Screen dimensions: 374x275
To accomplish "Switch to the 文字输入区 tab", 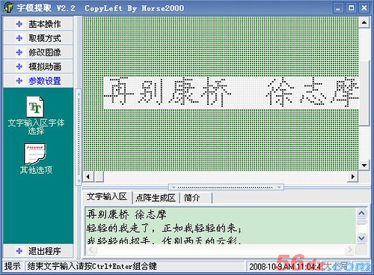I will tap(107, 197).
